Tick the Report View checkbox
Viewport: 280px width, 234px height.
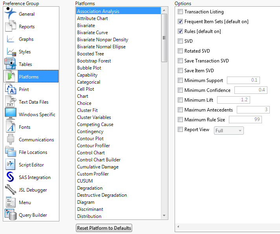click(x=181, y=130)
